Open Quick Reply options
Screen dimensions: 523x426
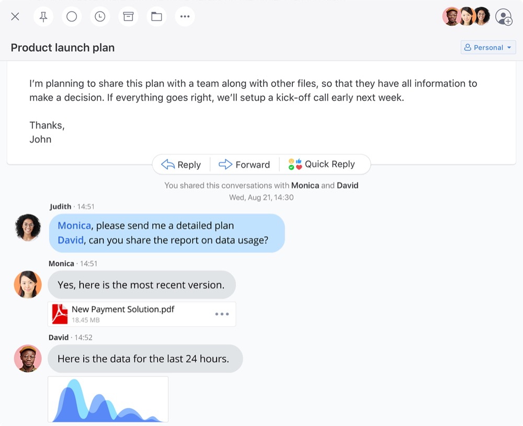(322, 165)
